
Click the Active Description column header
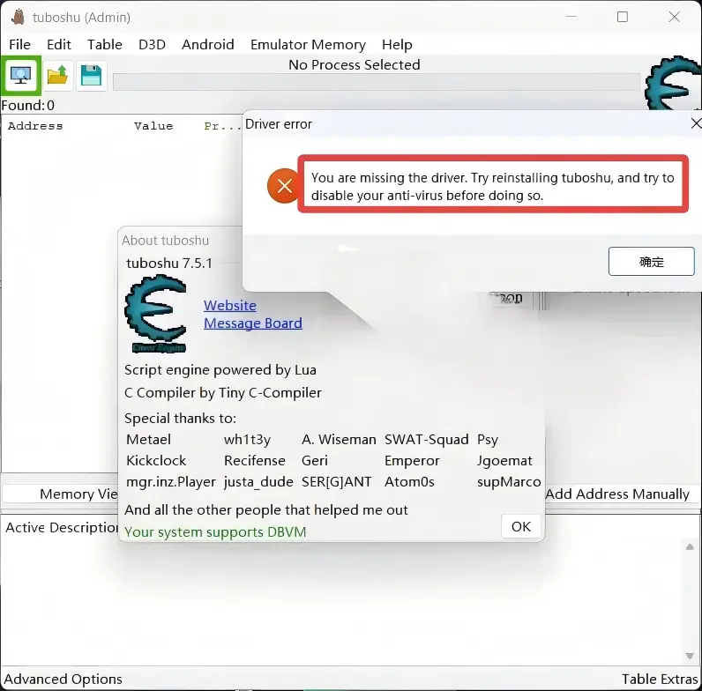[62, 528]
